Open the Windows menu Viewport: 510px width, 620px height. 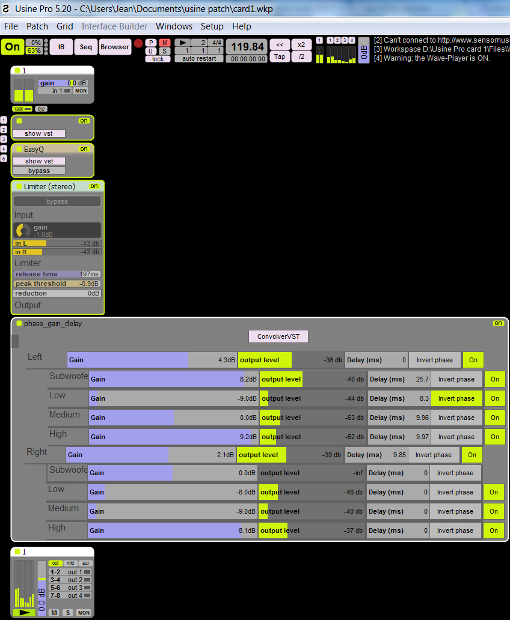[174, 26]
